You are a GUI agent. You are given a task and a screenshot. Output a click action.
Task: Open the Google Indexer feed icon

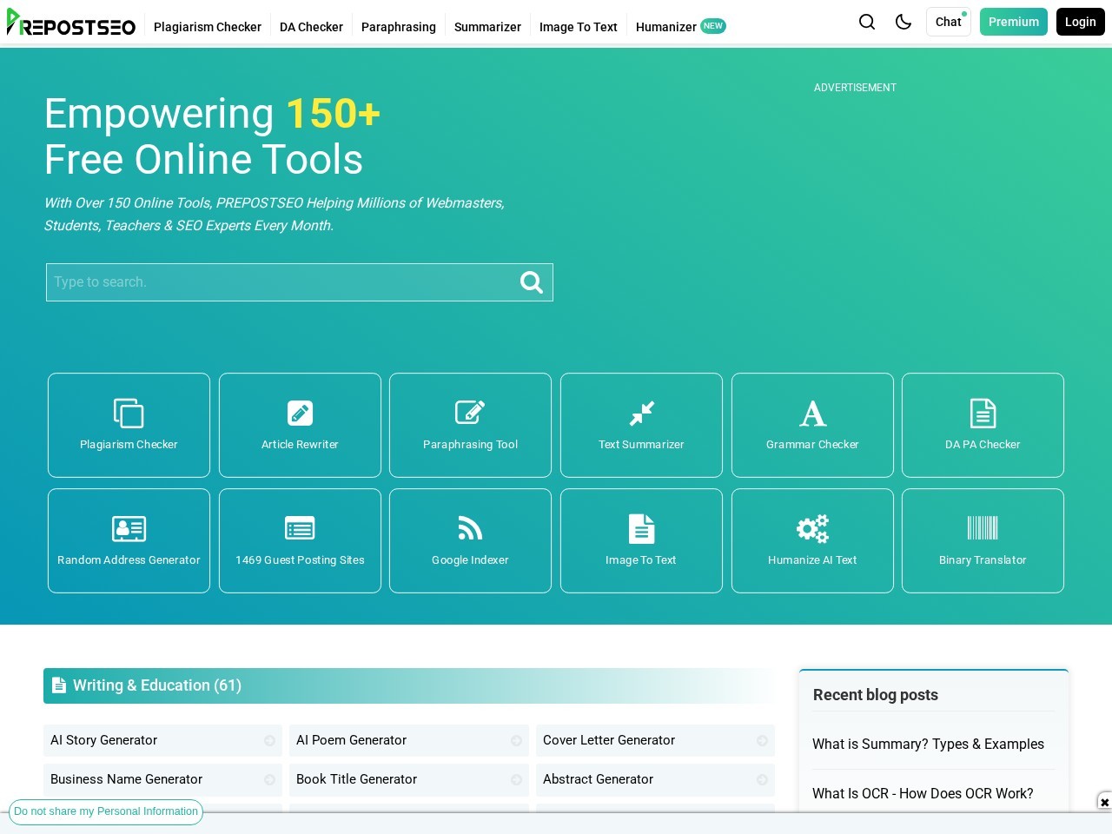470,528
